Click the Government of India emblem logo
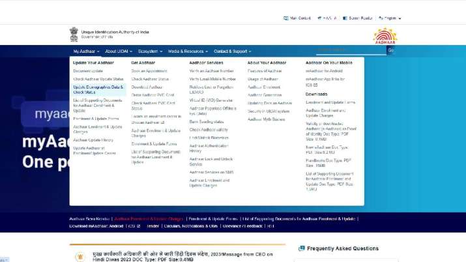The image size is (466, 262). [74, 34]
